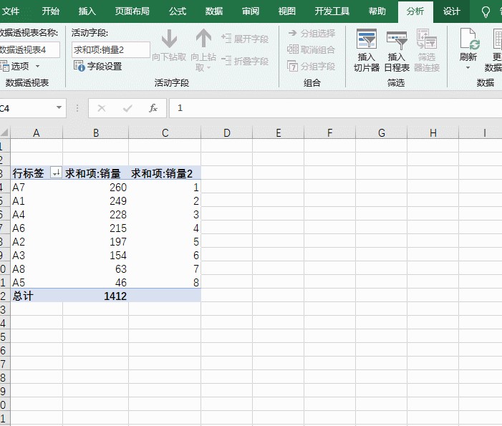This screenshot has height=426, width=502.
Task: Switch to the 插入 ribbon tab
Action: pos(87,11)
